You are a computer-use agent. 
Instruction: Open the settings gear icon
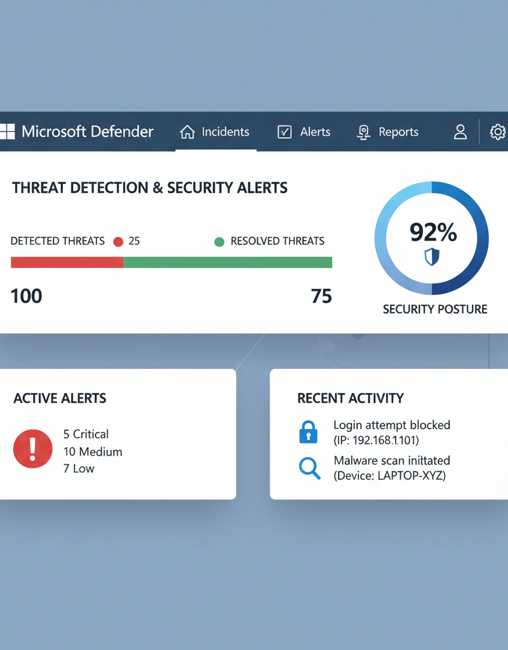pos(498,132)
